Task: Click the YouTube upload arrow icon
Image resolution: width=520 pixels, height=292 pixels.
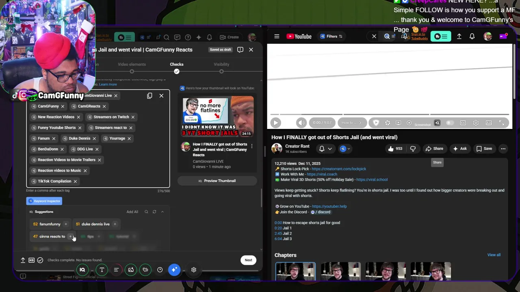Action: click(x=459, y=36)
